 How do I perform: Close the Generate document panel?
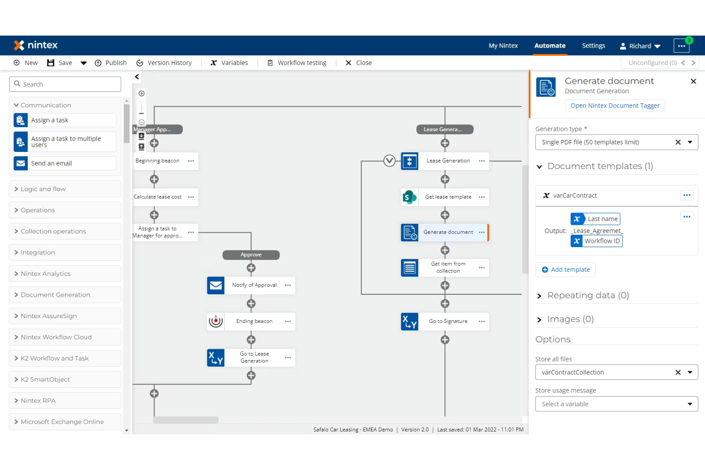[x=694, y=81]
